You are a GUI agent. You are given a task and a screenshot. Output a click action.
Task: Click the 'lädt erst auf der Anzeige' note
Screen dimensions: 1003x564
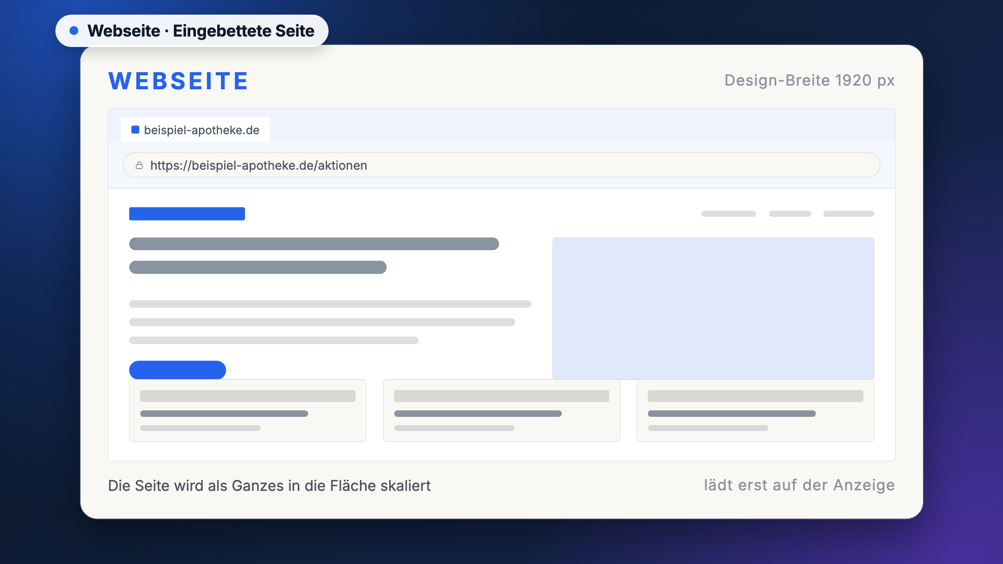click(799, 485)
